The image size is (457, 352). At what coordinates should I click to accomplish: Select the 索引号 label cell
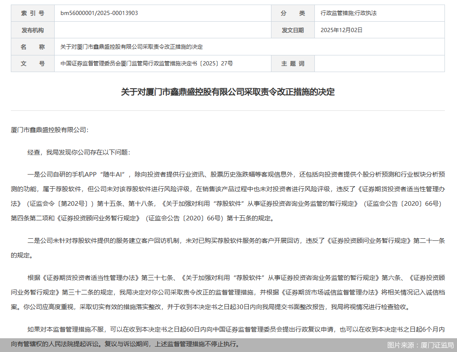coord(32,13)
